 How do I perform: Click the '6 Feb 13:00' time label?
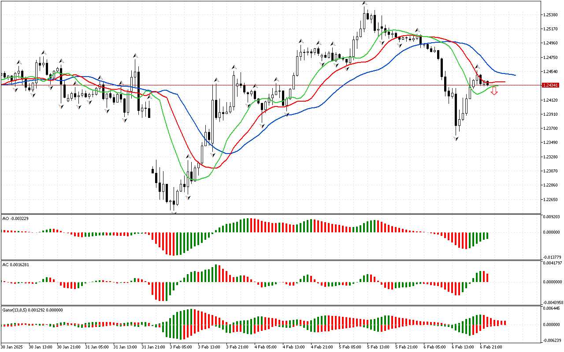[464, 347]
